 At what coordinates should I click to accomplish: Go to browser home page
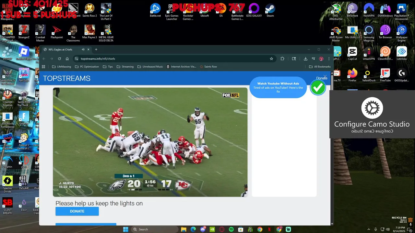point(67,59)
